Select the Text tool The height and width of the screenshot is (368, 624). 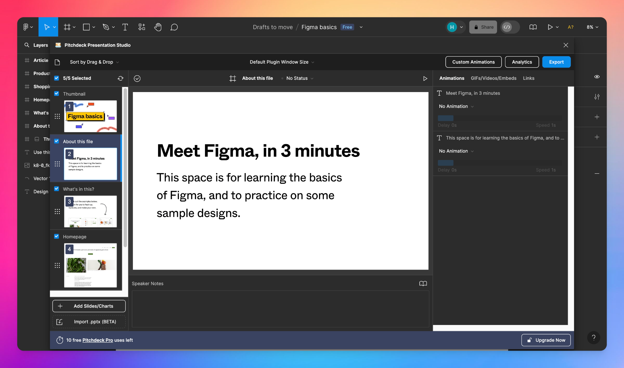coord(125,27)
